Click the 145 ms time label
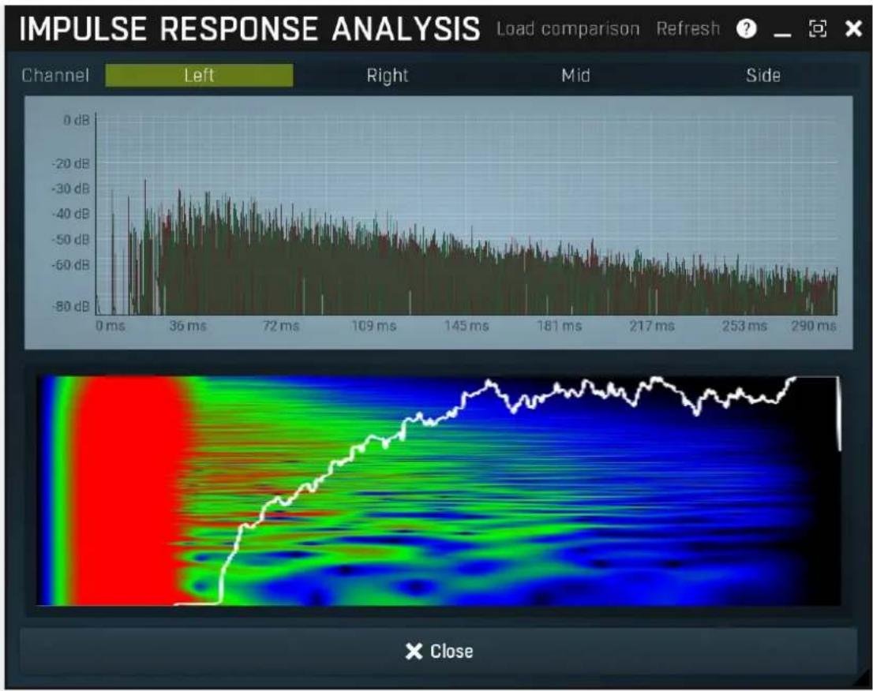 coord(466,326)
